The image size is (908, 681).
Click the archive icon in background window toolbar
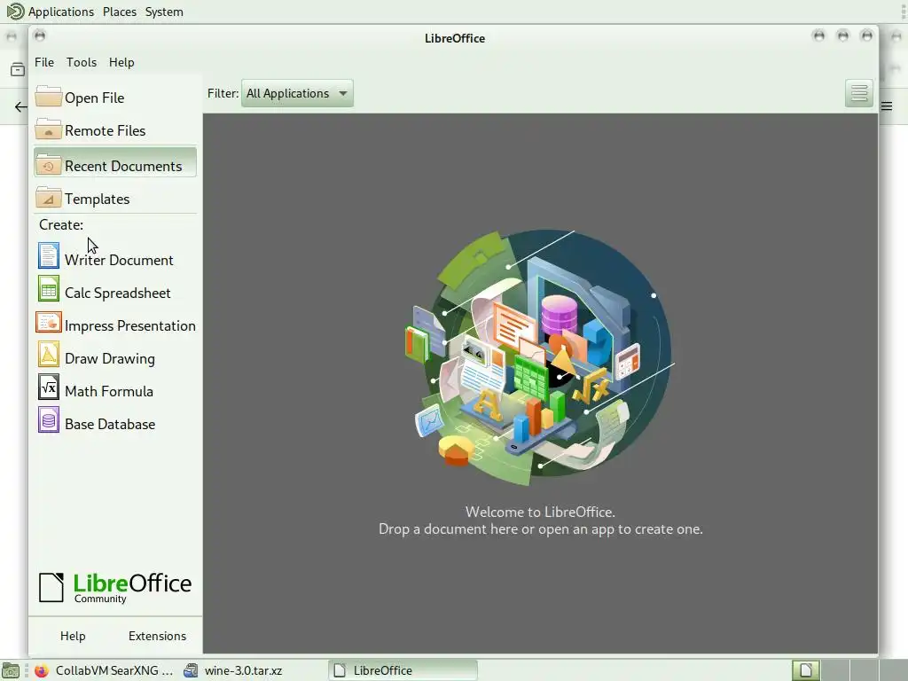[18, 69]
